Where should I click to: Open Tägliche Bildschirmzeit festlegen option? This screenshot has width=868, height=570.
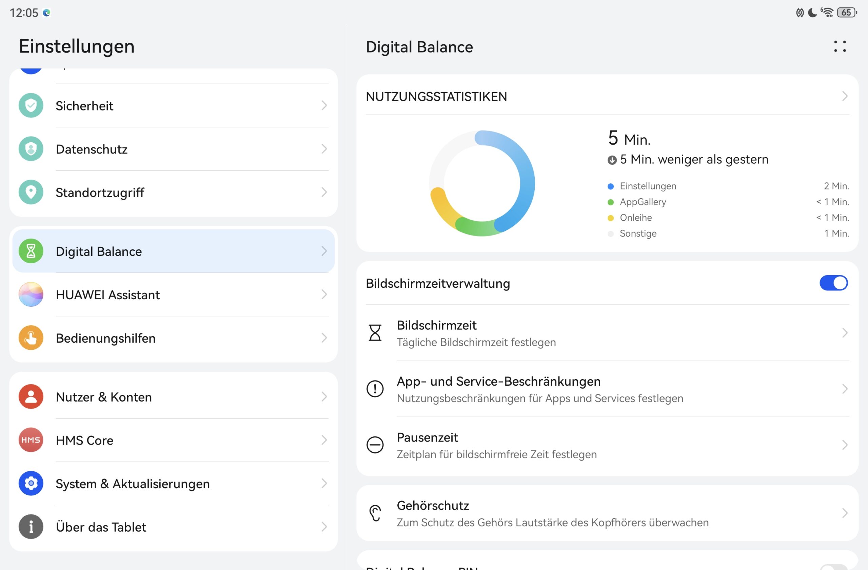[x=476, y=342]
